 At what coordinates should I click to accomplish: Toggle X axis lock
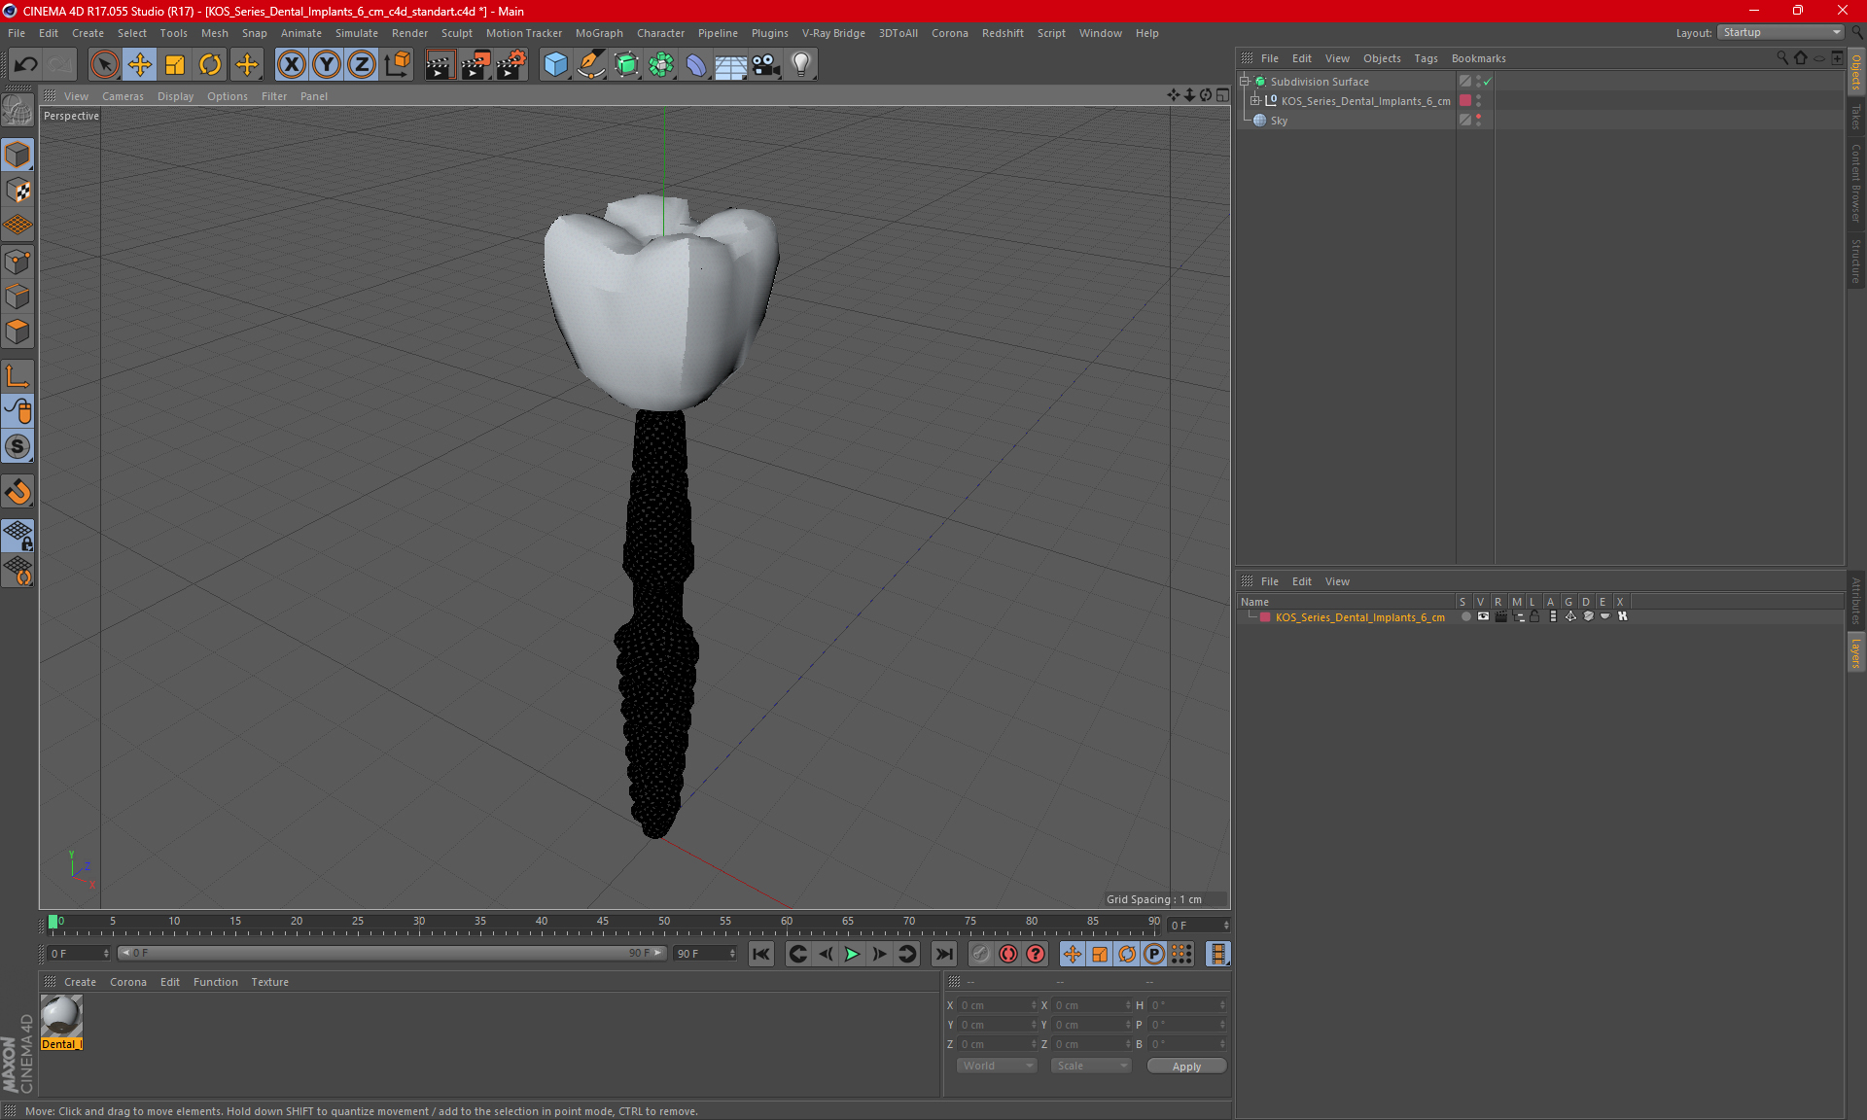point(291,65)
